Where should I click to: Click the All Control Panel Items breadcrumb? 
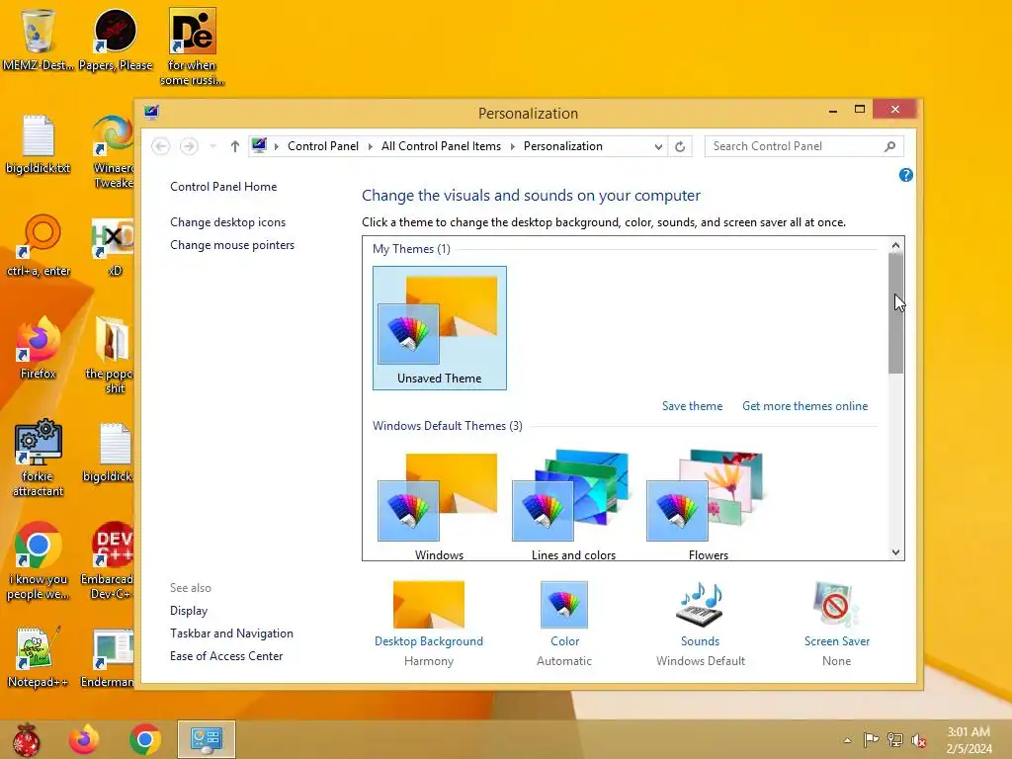tap(441, 146)
